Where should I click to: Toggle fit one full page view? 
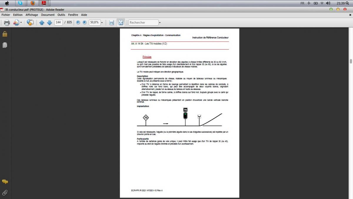121,22
